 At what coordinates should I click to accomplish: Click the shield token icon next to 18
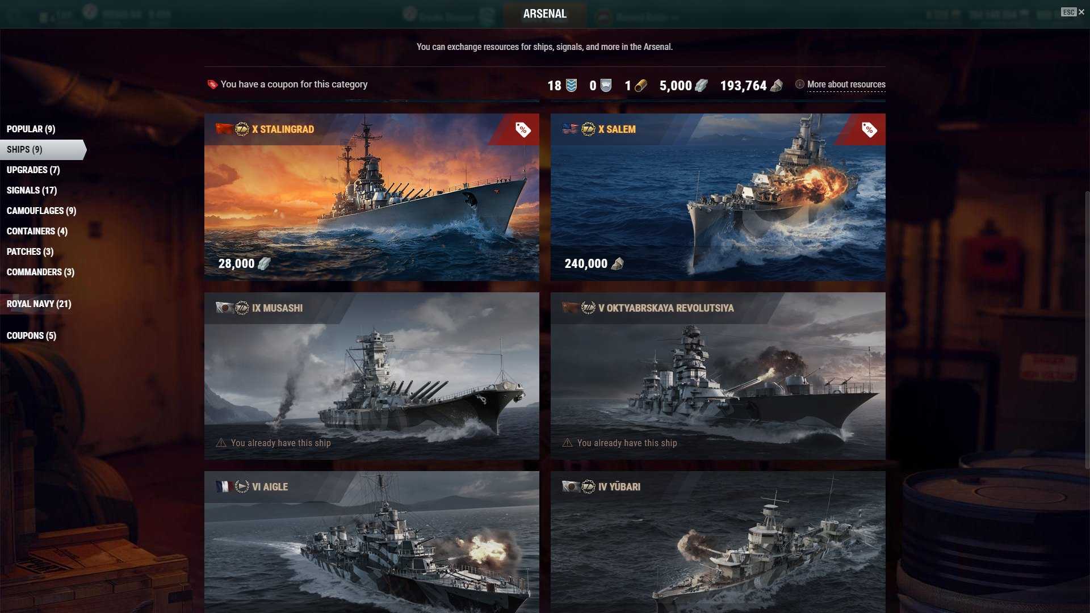coord(571,85)
